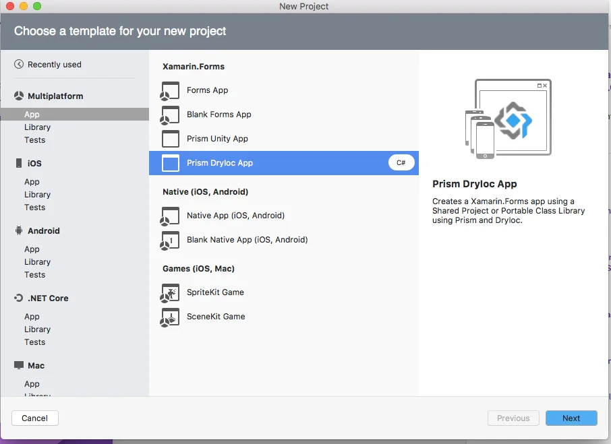Click the yellow minimize window button
611x444 pixels.
coord(24,6)
